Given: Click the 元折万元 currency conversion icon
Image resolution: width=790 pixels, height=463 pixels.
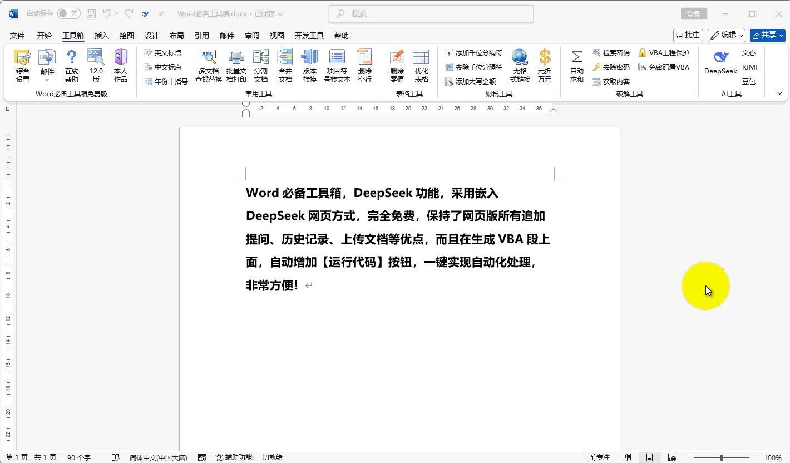Looking at the screenshot, I should pyautogui.click(x=545, y=62).
